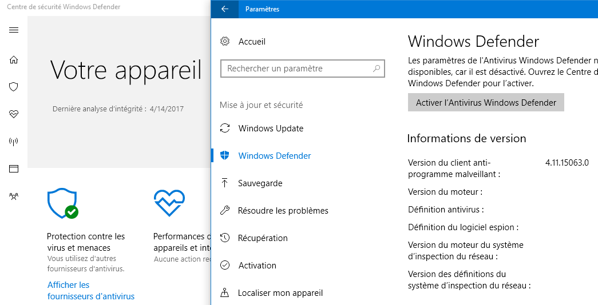Click the Sauvegarde upload arrow icon
Viewport: 598px width, 305px height.
point(225,183)
